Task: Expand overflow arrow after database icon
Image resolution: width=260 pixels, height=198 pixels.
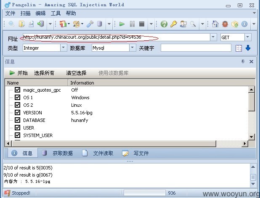Action: pyautogui.click(x=109, y=24)
